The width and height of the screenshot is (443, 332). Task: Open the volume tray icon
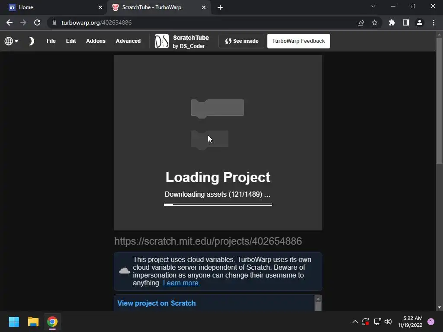[388, 322]
